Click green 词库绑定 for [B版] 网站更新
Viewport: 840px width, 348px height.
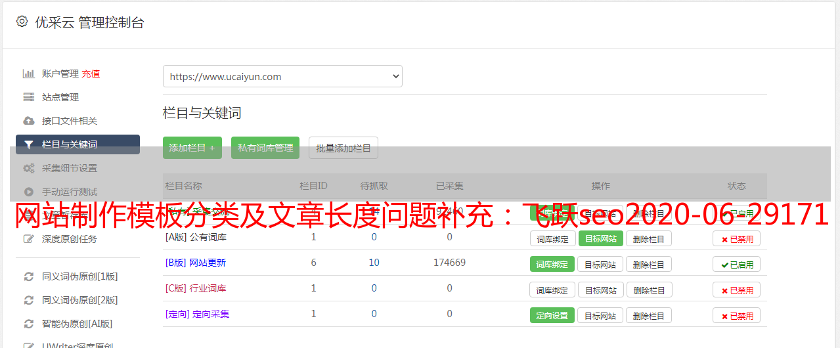pos(552,264)
